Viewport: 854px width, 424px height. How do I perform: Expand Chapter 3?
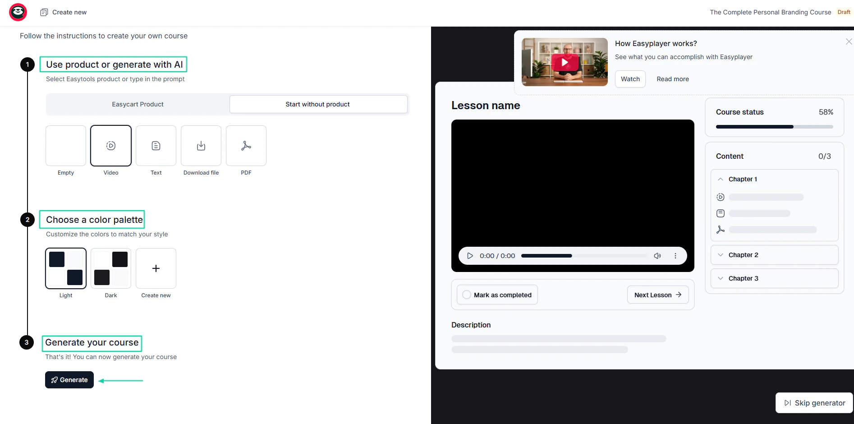click(x=775, y=278)
